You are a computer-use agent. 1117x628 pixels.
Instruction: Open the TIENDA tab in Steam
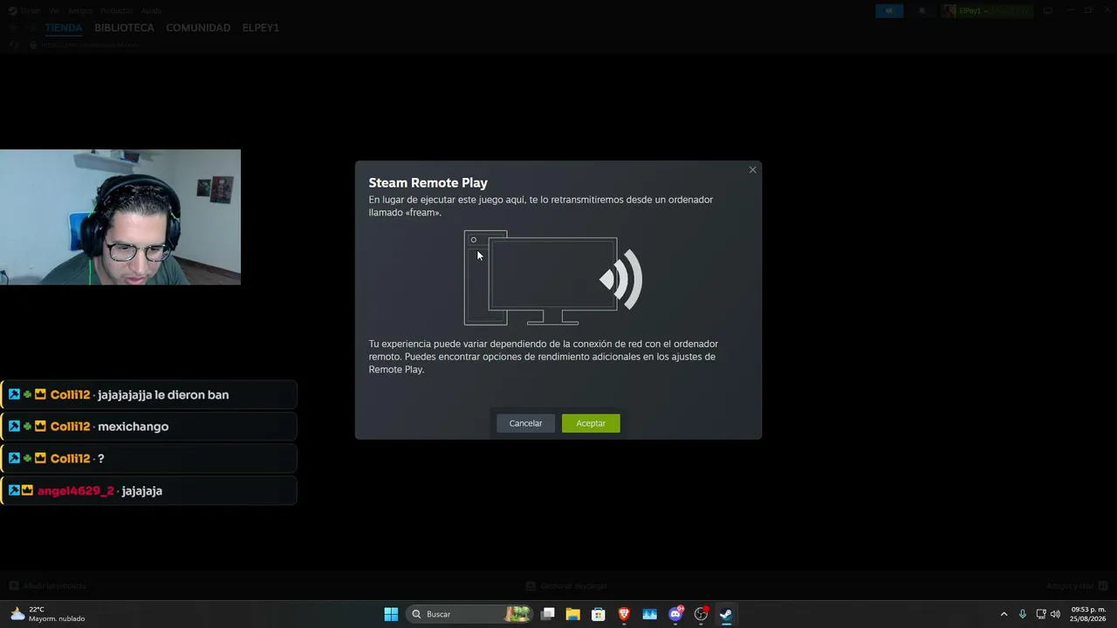[x=64, y=28]
